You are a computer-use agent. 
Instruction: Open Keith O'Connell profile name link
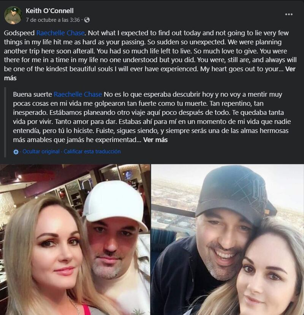[x=49, y=11]
